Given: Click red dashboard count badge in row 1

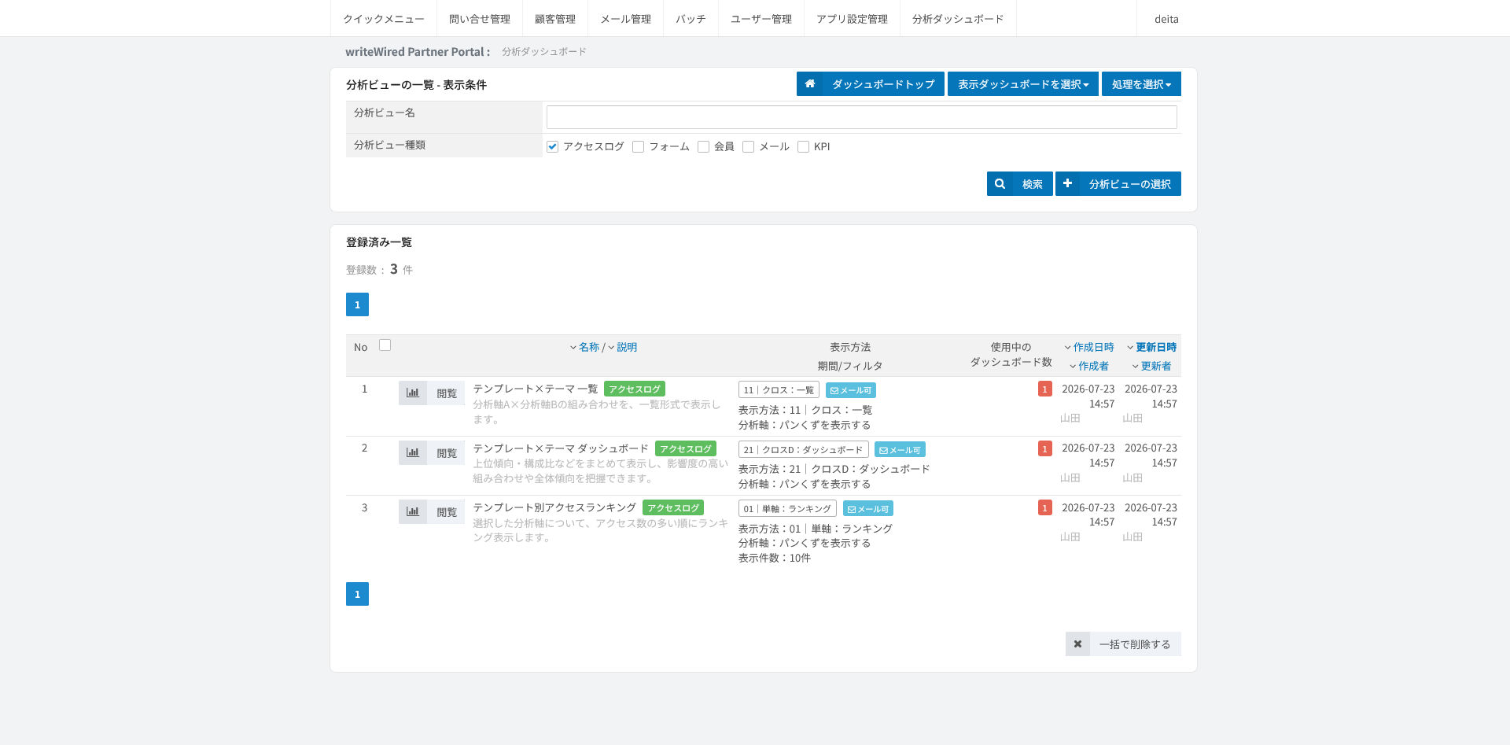Looking at the screenshot, I should (1044, 389).
